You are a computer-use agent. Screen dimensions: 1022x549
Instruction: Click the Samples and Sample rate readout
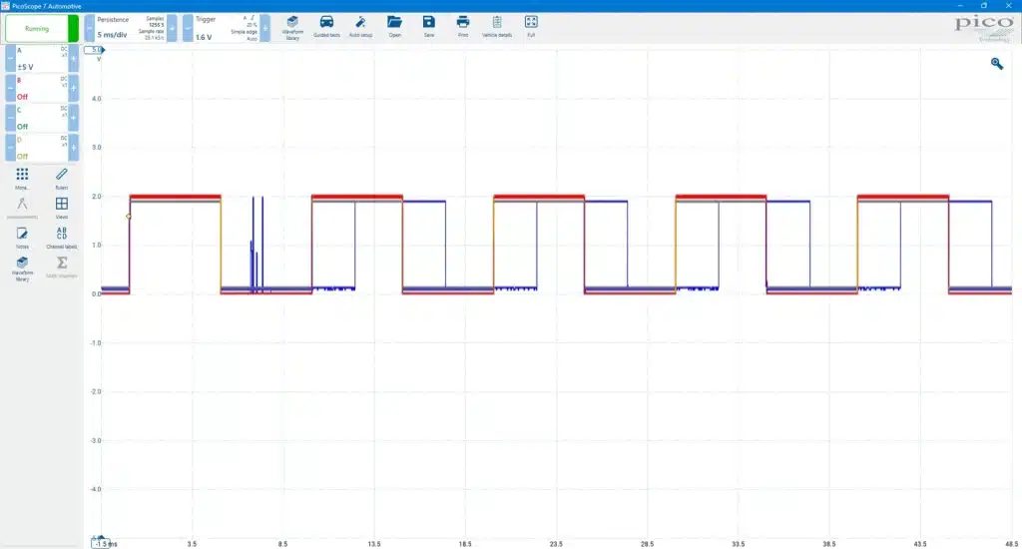coord(152,29)
